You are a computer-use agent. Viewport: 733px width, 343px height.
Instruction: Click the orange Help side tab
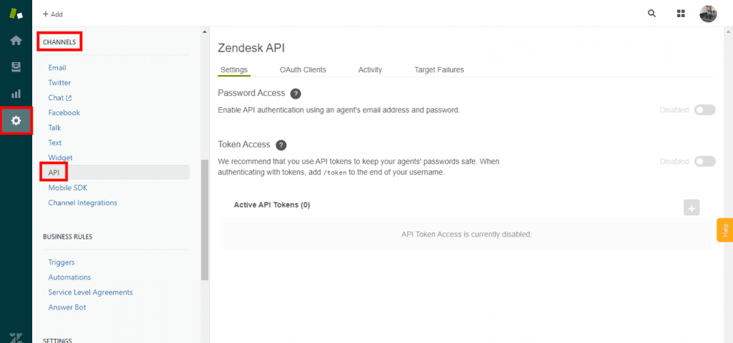coord(724,230)
